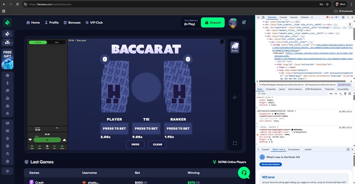Open the live support headset chat
Screen dimensions: 355x184
[244, 172]
